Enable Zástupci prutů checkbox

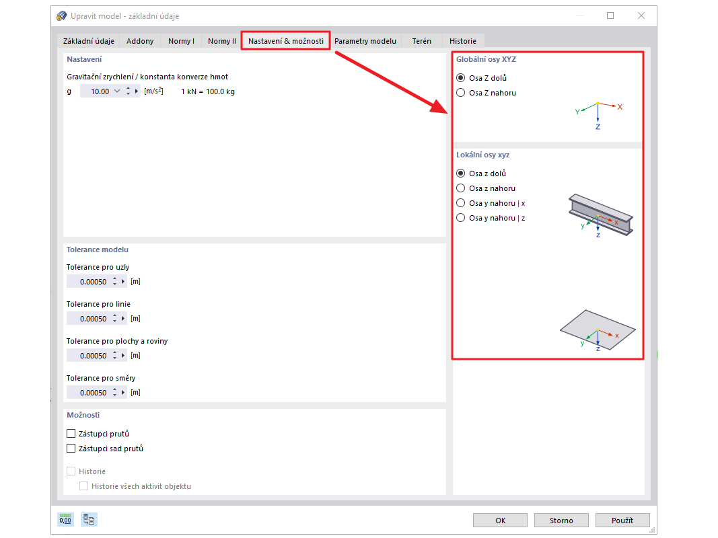click(71, 433)
